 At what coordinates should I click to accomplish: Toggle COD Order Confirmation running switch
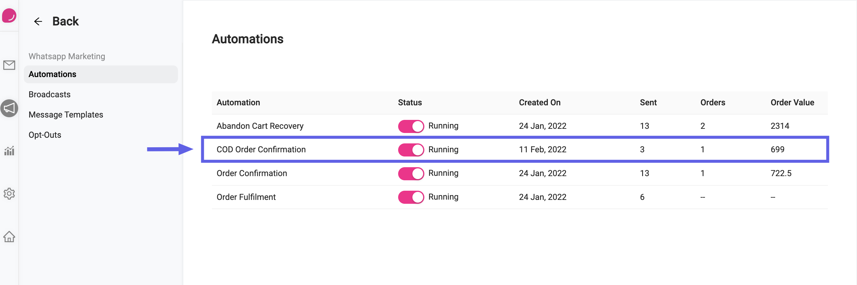[411, 150]
